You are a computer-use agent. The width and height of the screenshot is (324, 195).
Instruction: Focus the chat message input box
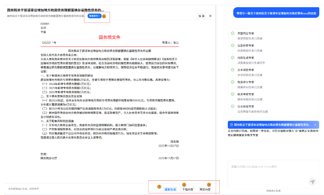[269, 172]
